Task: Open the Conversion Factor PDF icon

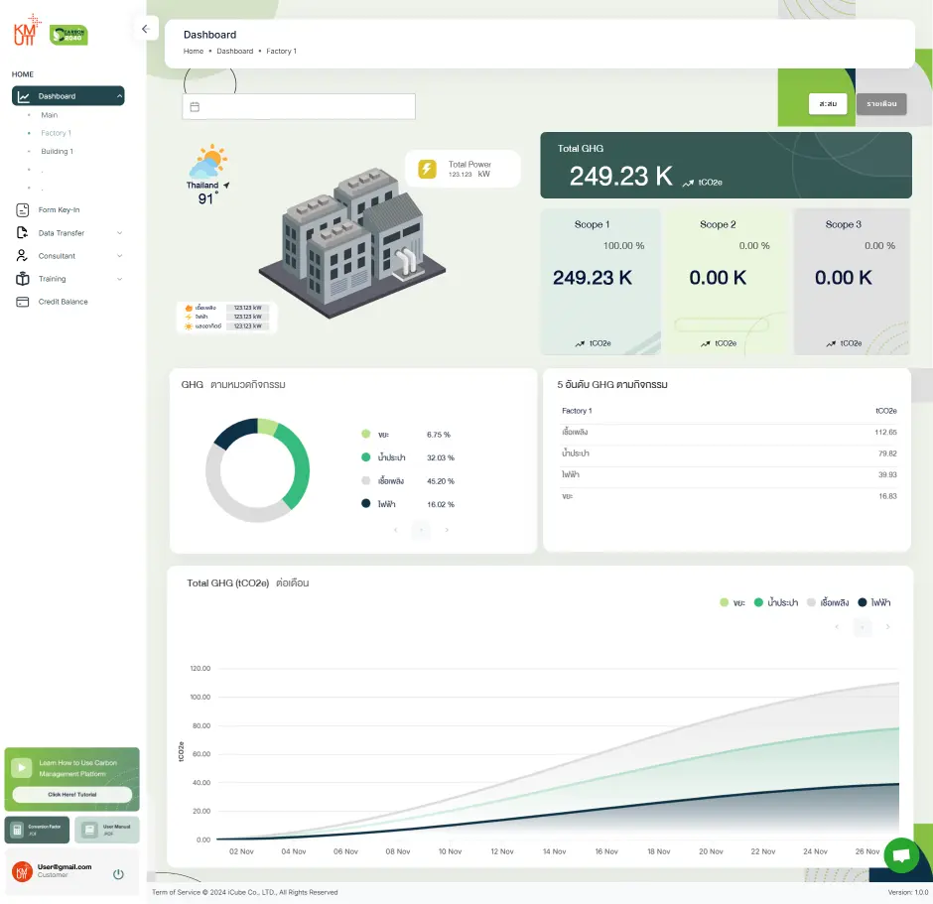Action: pos(17,829)
